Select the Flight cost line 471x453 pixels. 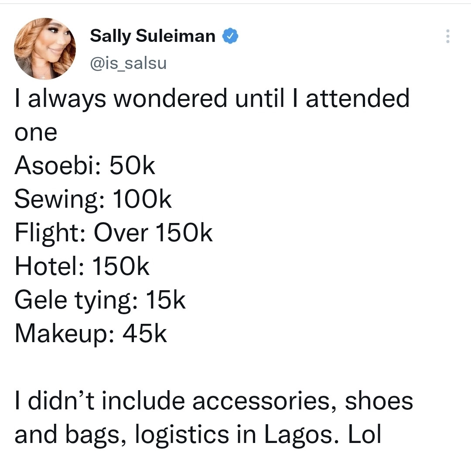click(x=113, y=233)
